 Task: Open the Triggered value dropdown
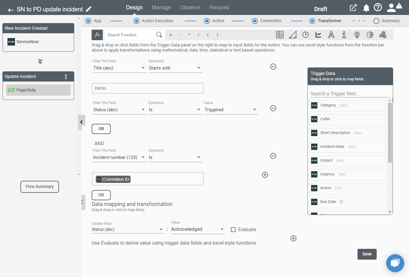point(231,110)
